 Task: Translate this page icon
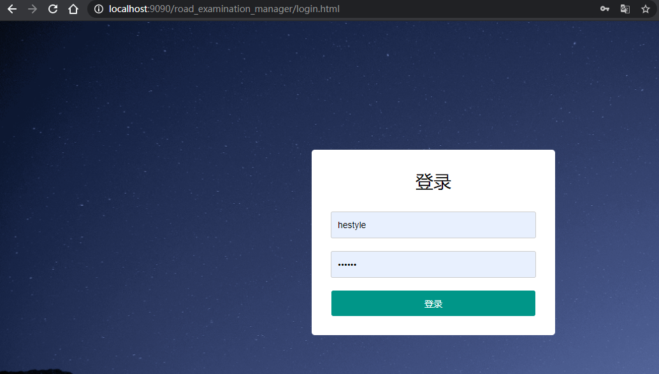click(625, 9)
